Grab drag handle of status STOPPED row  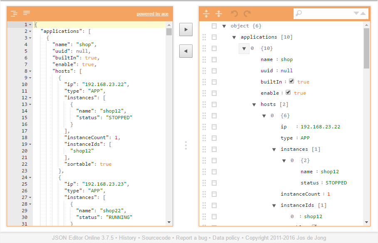pos(204,183)
